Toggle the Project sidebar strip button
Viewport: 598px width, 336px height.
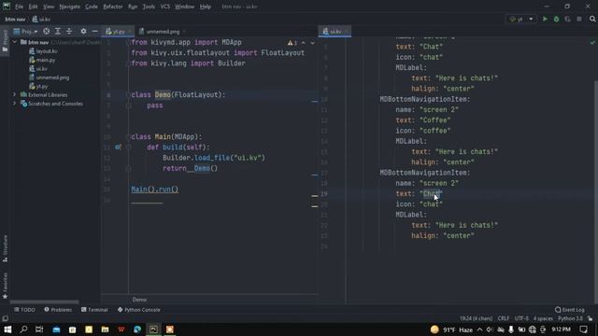pyautogui.click(x=5, y=41)
